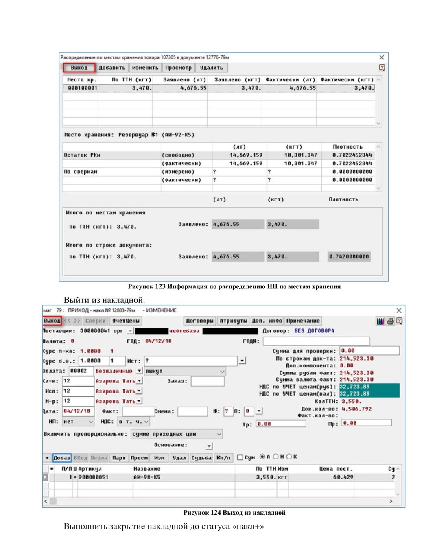448x542 pixels.
Task: Click the Просм button
Action: (x=139, y=458)
